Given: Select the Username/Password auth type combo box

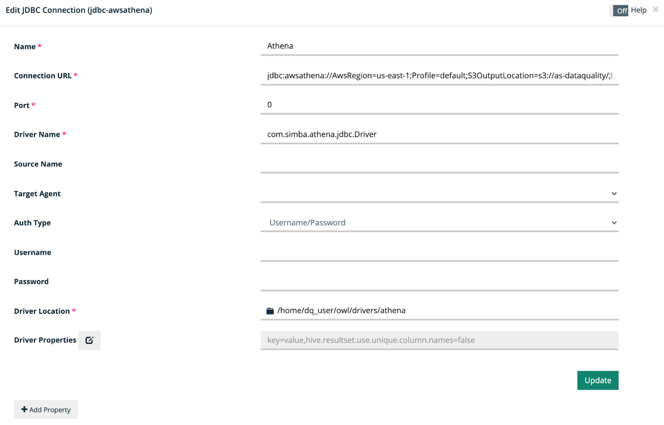Looking at the screenshot, I should [x=439, y=223].
